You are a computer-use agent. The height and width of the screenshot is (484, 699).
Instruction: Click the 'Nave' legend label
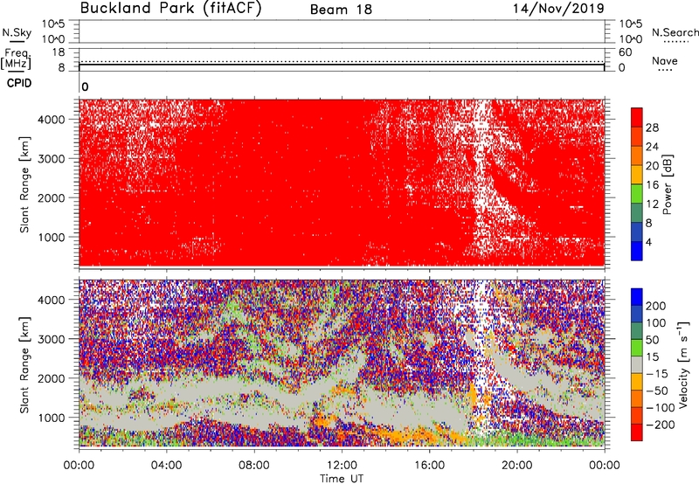point(664,60)
